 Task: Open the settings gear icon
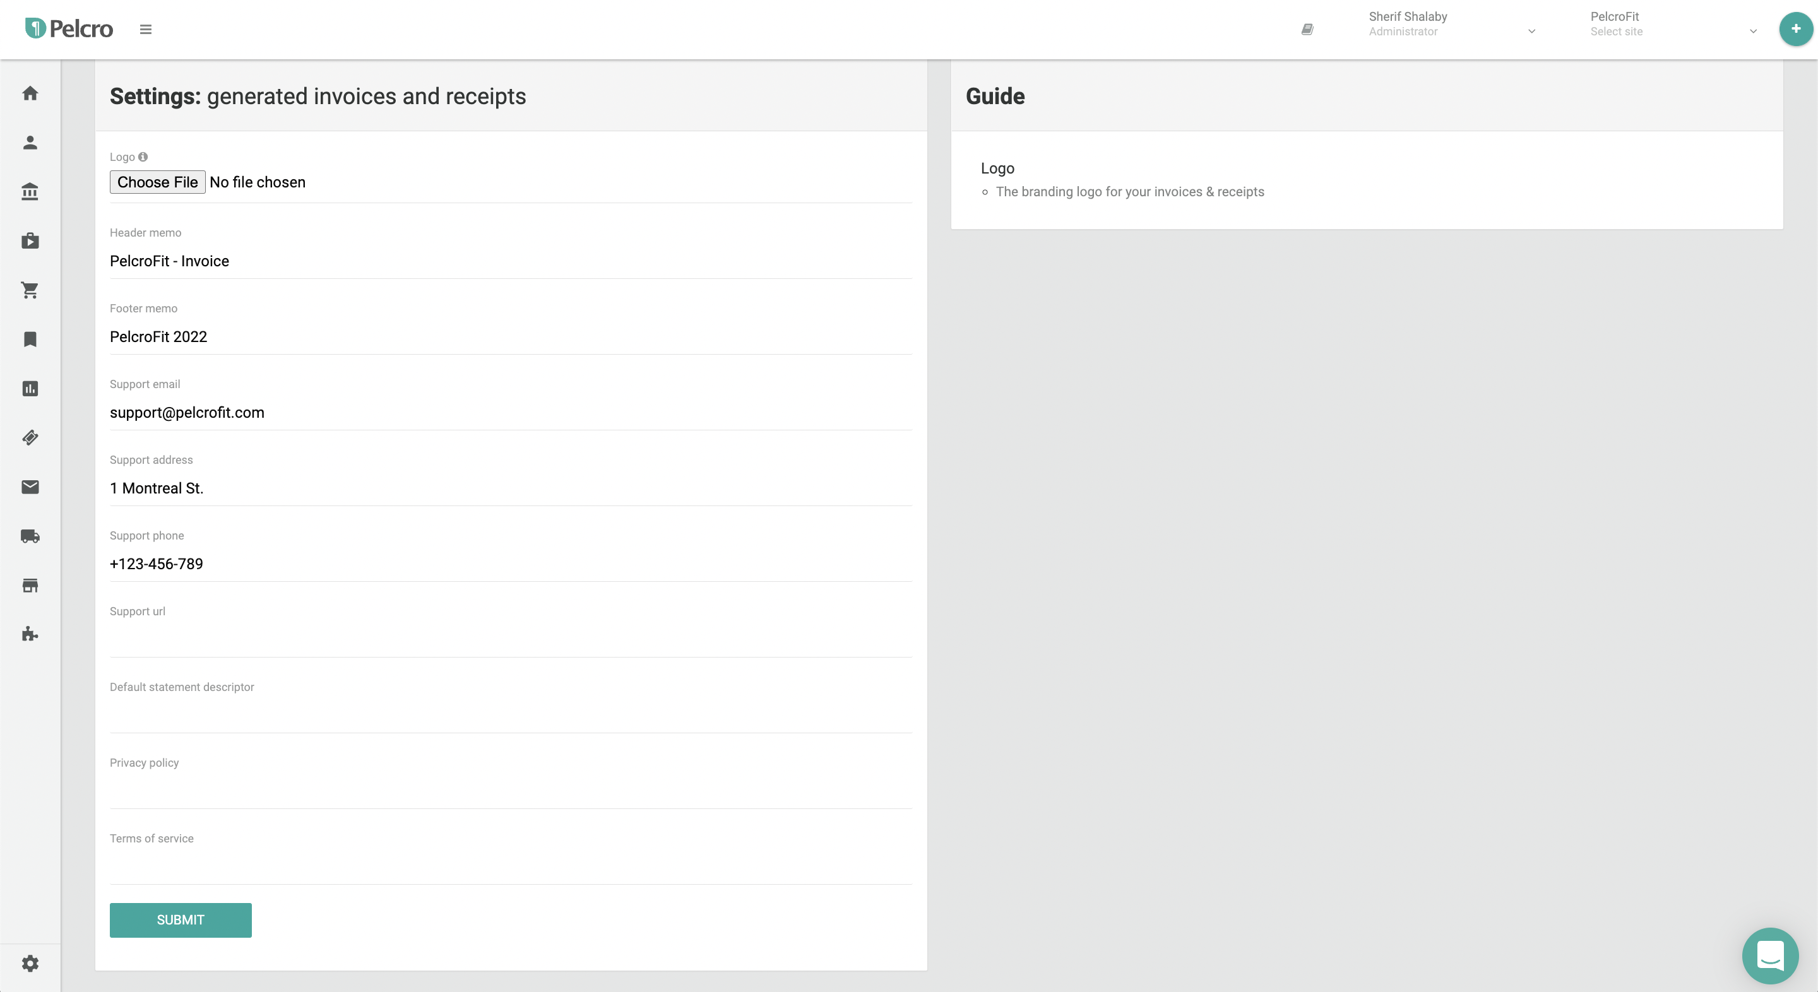(x=30, y=963)
